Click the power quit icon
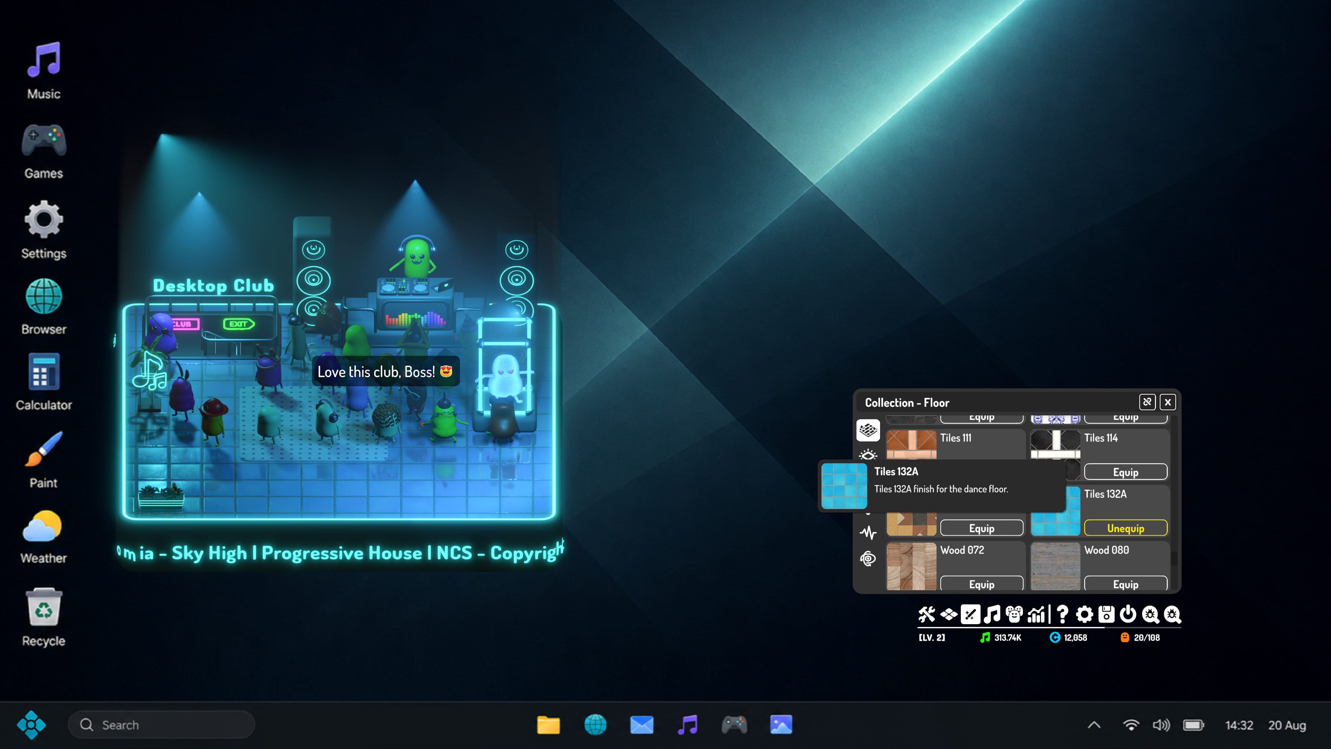Screen dimensions: 1331x749 pos(1128,614)
